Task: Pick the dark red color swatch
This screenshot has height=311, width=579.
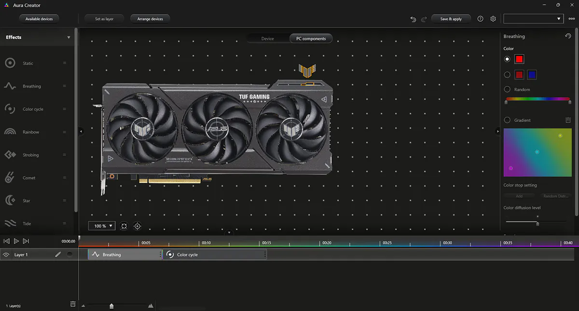Action: click(519, 75)
